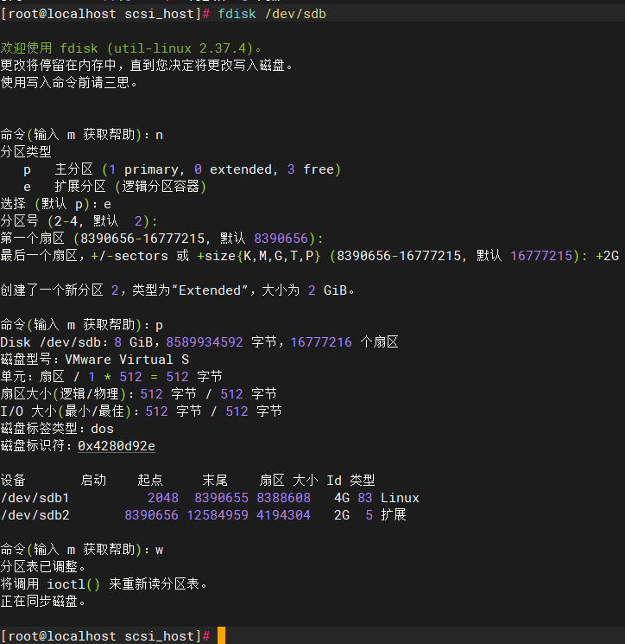Click the '扇区大小(逻辑/物理)' line

coord(139,394)
